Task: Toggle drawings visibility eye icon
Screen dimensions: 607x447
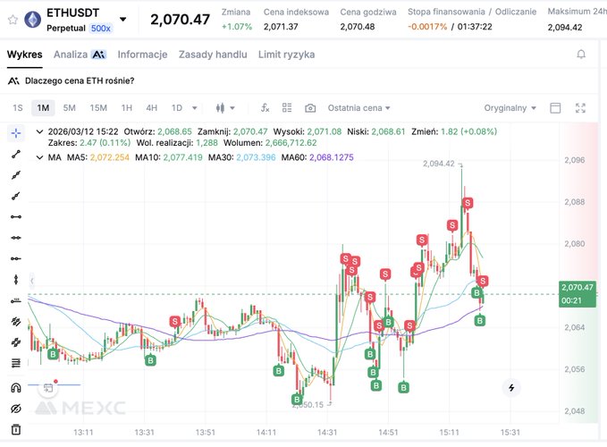Action: pyautogui.click(x=15, y=409)
